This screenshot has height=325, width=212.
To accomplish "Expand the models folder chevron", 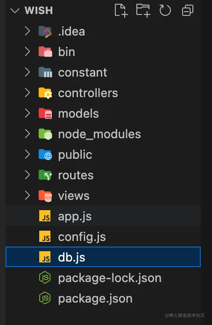I will tap(28, 113).
